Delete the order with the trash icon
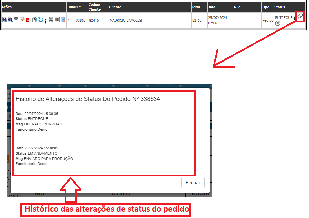The width and height of the screenshot is (309, 218). point(63,20)
